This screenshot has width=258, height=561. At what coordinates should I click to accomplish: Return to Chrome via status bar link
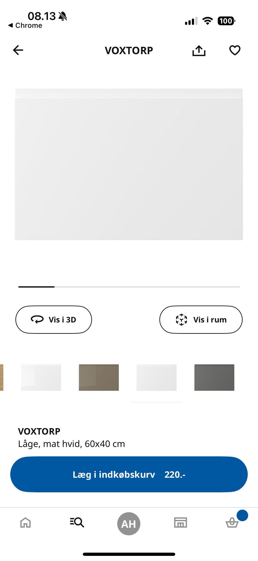tap(25, 26)
